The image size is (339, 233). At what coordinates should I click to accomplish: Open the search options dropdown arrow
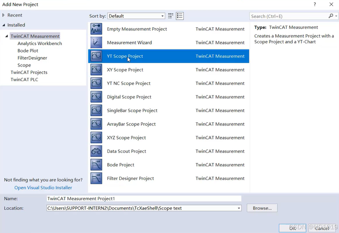pyautogui.click(x=336, y=16)
